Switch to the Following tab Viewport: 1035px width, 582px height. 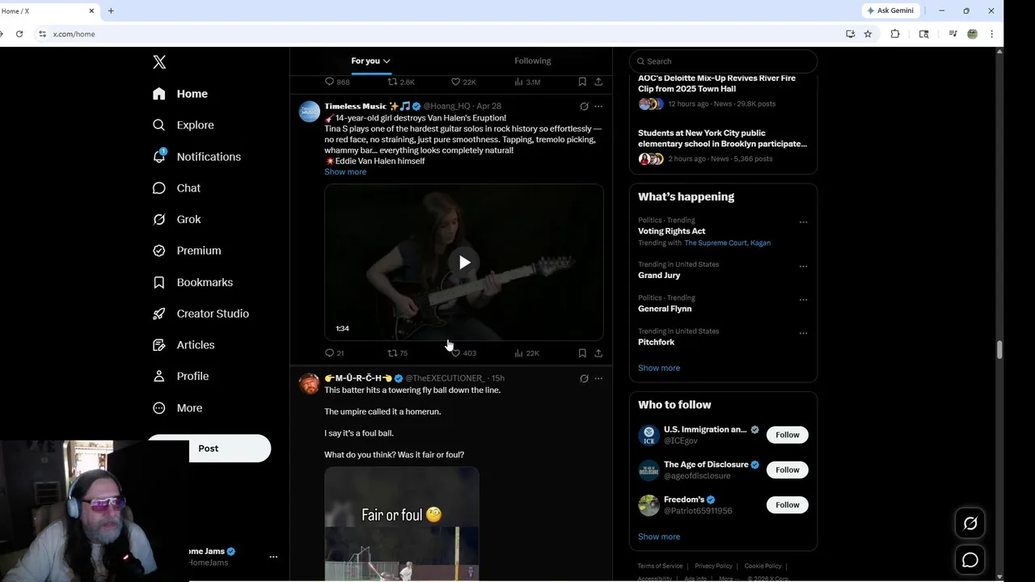532,61
